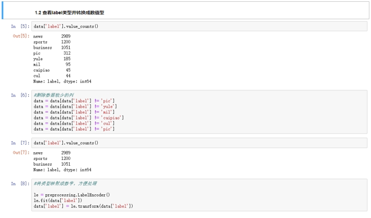Click the 'business 1051' row in Out[5]

click(52, 48)
